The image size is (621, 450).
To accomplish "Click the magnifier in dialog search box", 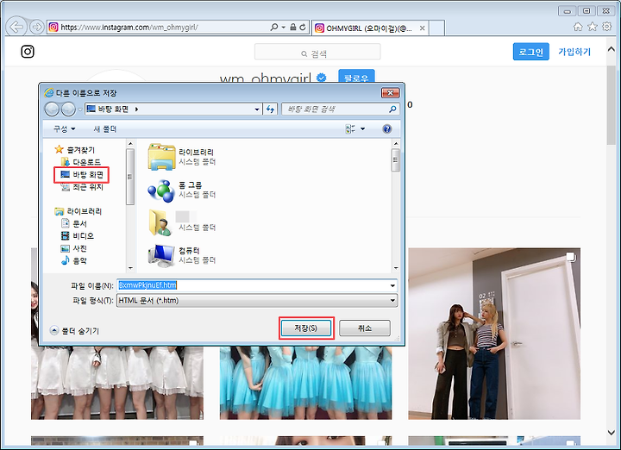I will pos(392,109).
